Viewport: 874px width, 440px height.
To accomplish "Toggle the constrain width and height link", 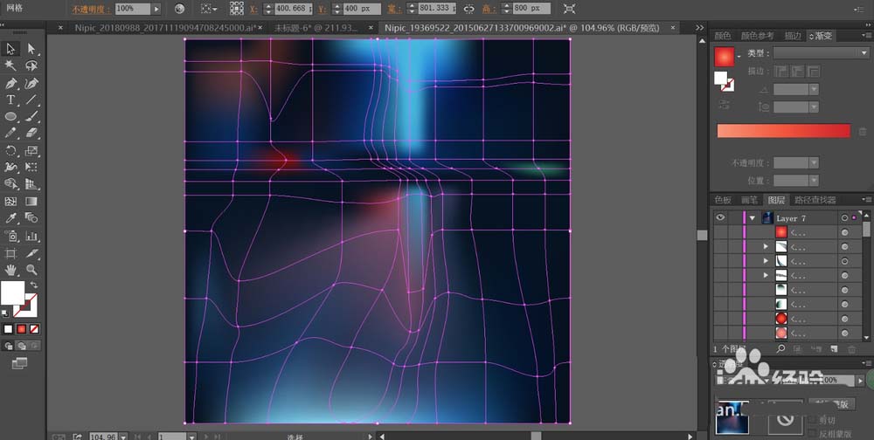I will (469, 9).
